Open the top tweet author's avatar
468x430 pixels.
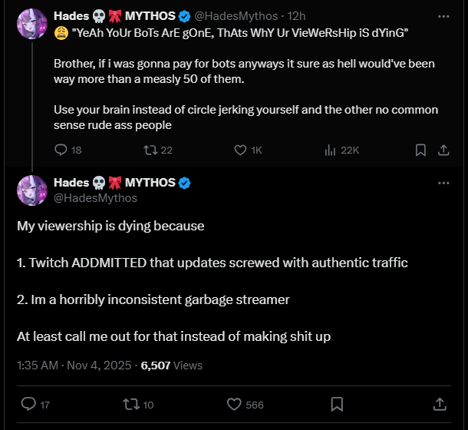(x=31, y=24)
